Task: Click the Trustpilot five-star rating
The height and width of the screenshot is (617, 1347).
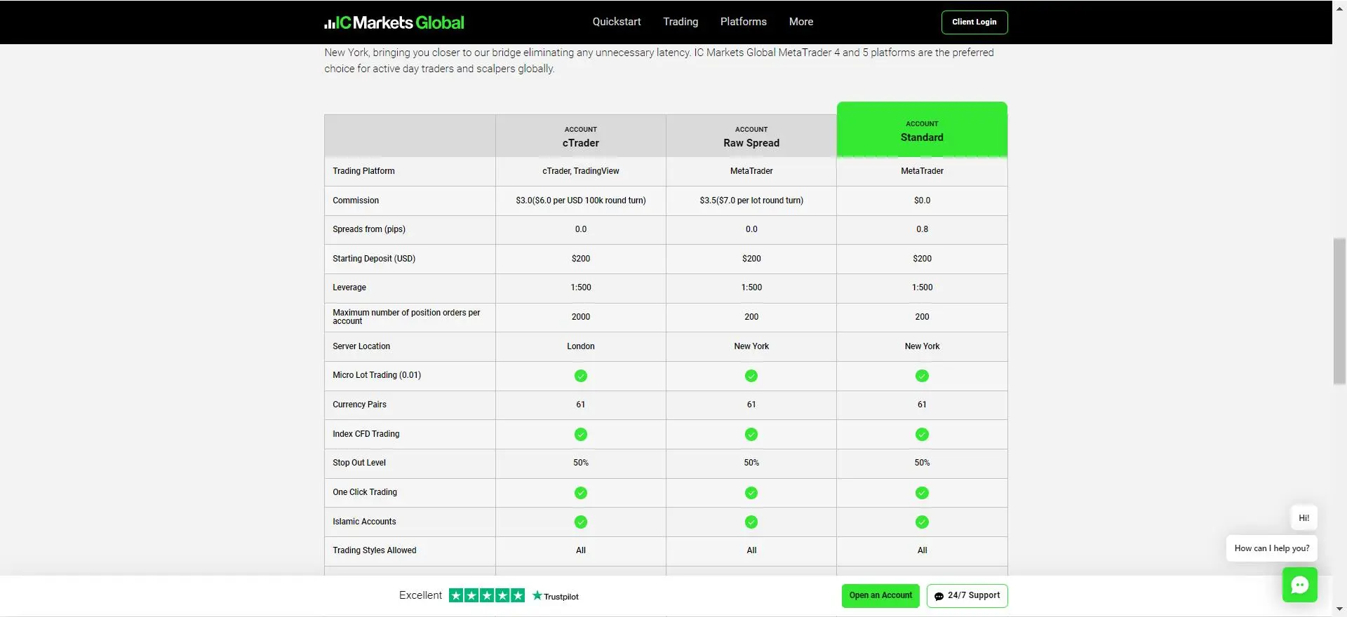Action: click(487, 595)
